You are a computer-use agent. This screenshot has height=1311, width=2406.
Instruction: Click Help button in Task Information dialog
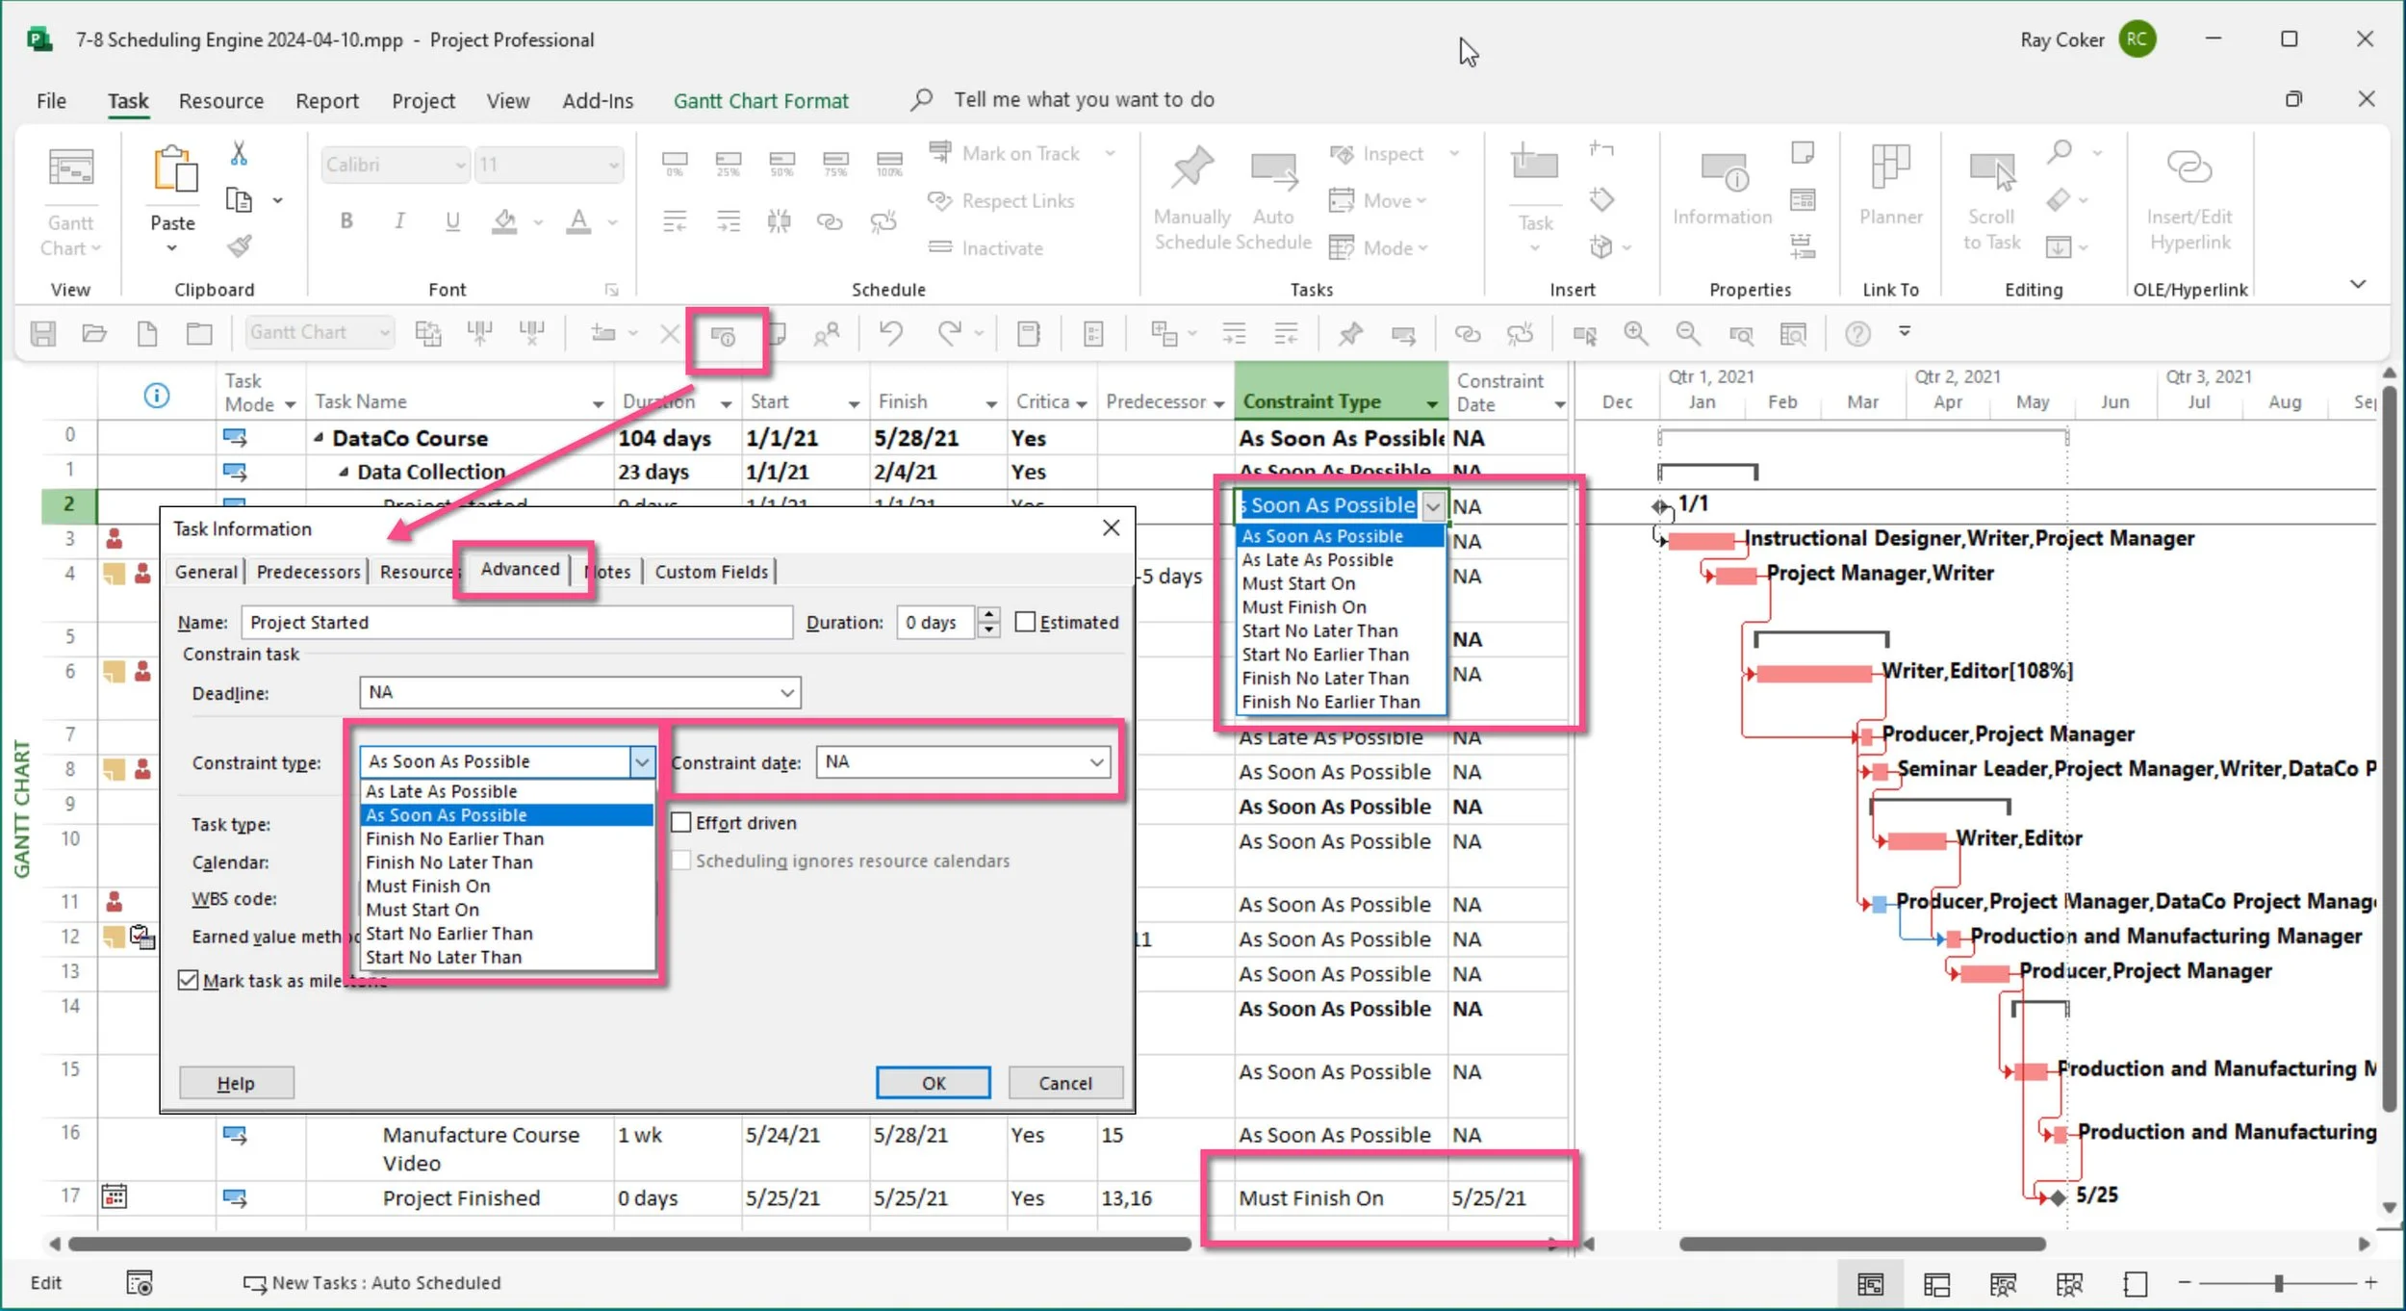pyautogui.click(x=236, y=1082)
